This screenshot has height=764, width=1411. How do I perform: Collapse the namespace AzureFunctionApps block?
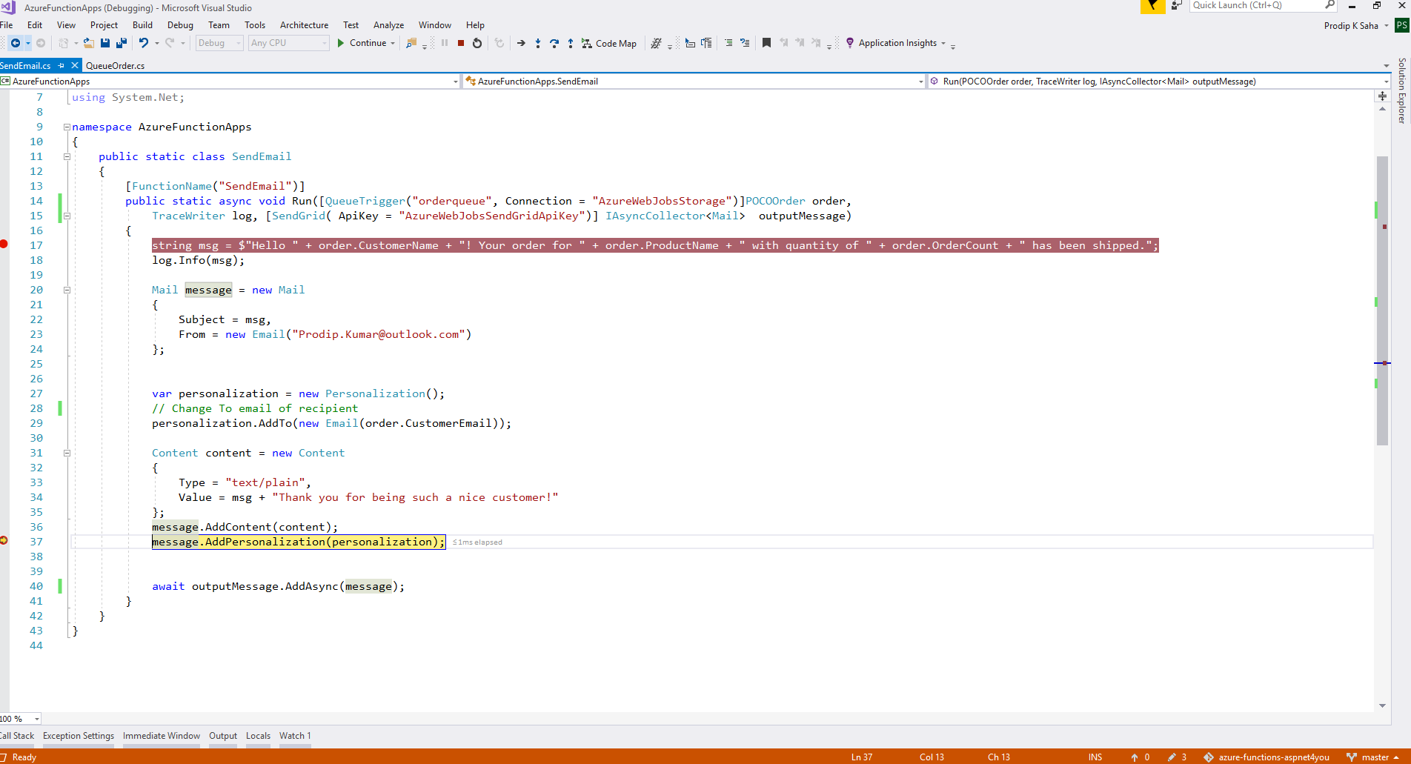[67, 127]
